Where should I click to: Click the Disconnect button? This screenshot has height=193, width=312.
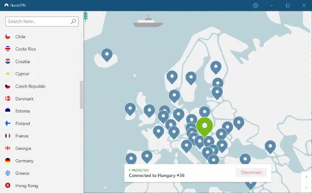(x=251, y=173)
